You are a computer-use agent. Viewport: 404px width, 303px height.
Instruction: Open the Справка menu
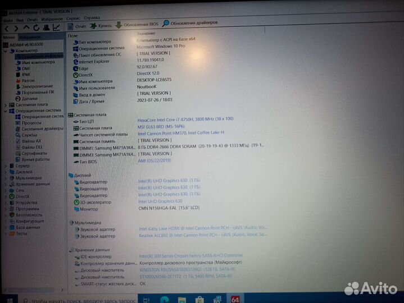tap(92, 17)
